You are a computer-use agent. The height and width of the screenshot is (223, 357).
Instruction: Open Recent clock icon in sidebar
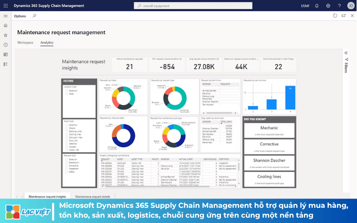[x=5, y=45]
